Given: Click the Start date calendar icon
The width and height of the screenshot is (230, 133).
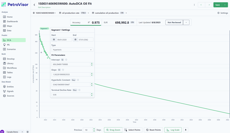Looking at the screenshot, I should [x=54, y=39].
